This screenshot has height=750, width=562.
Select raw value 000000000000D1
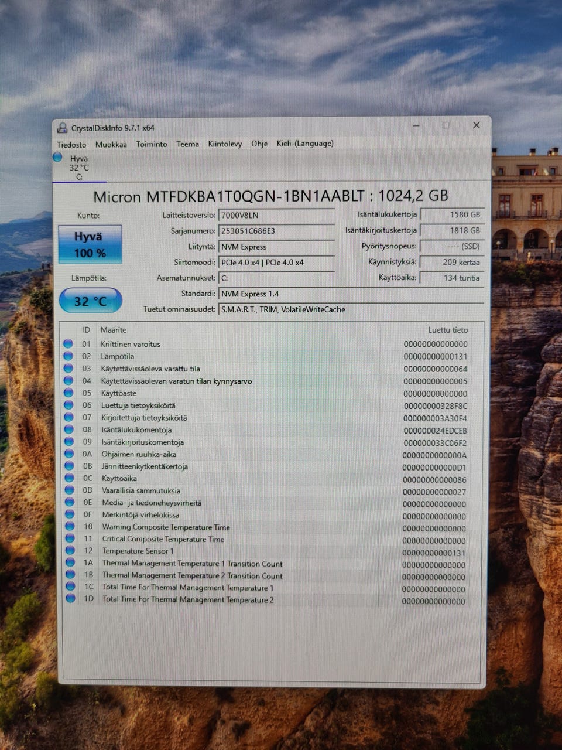[434, 468]
